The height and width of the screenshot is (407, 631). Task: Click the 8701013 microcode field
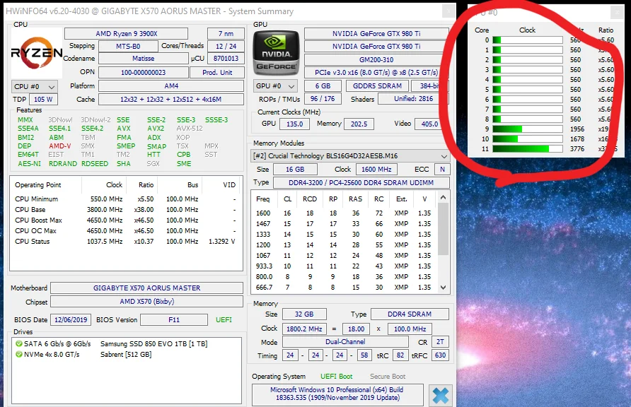[x=226, y=59]
